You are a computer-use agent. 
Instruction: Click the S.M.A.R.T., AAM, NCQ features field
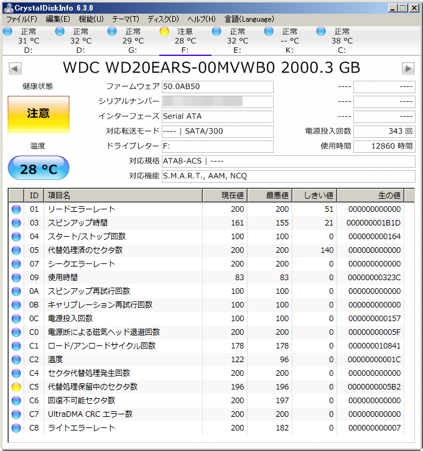pos(289,176)
